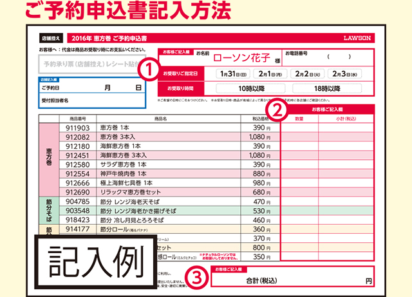The width and height of the screenshot is (412, 297).
Task: Click the 恵方巻 1本 product name
Action: (x=115, y=128)
